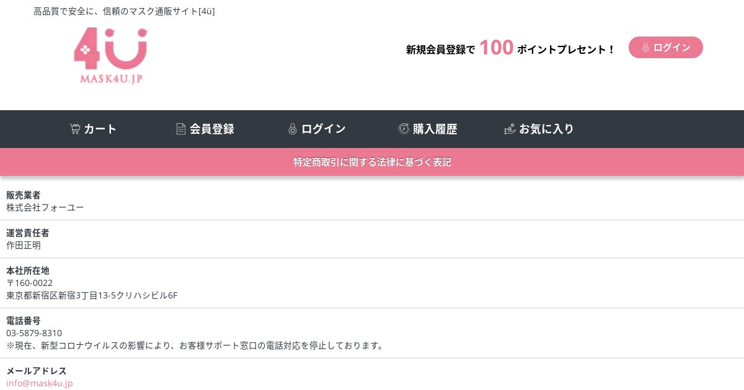Click the lock icon inside the pink login button
This screenshot has width=744, height=390.
click(645, 48)
